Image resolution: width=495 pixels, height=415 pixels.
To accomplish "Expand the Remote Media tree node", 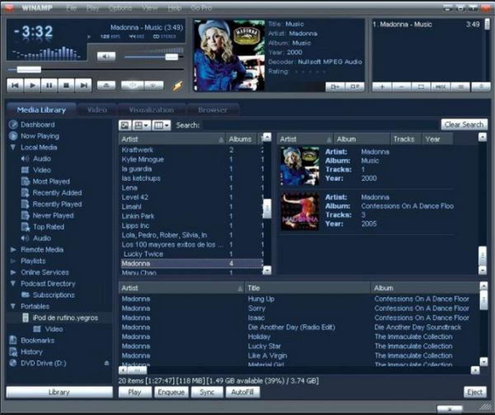I will pos(13,250).
